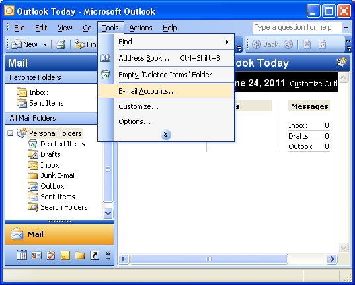Click Customize Outlook Today link
Screen dimensions: 355x285
314,84
